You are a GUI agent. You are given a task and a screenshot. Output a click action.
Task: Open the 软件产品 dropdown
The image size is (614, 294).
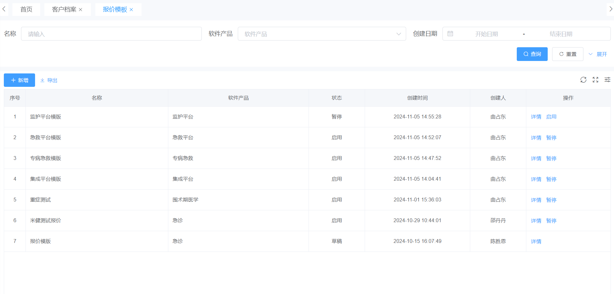322,34
